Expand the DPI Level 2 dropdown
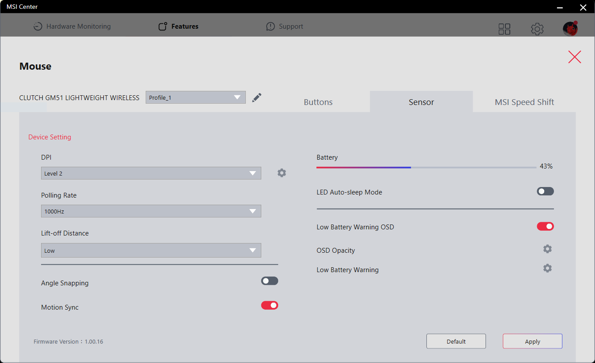The image size is (595, 363). click(151, 173)
